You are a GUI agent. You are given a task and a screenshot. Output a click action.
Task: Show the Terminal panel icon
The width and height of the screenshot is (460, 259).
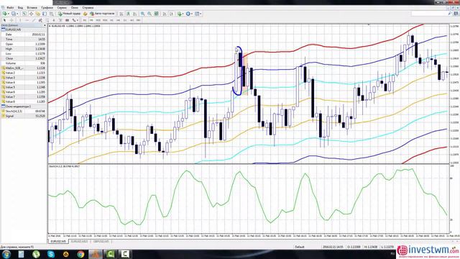pyautogui.click(x=45, y=14)
